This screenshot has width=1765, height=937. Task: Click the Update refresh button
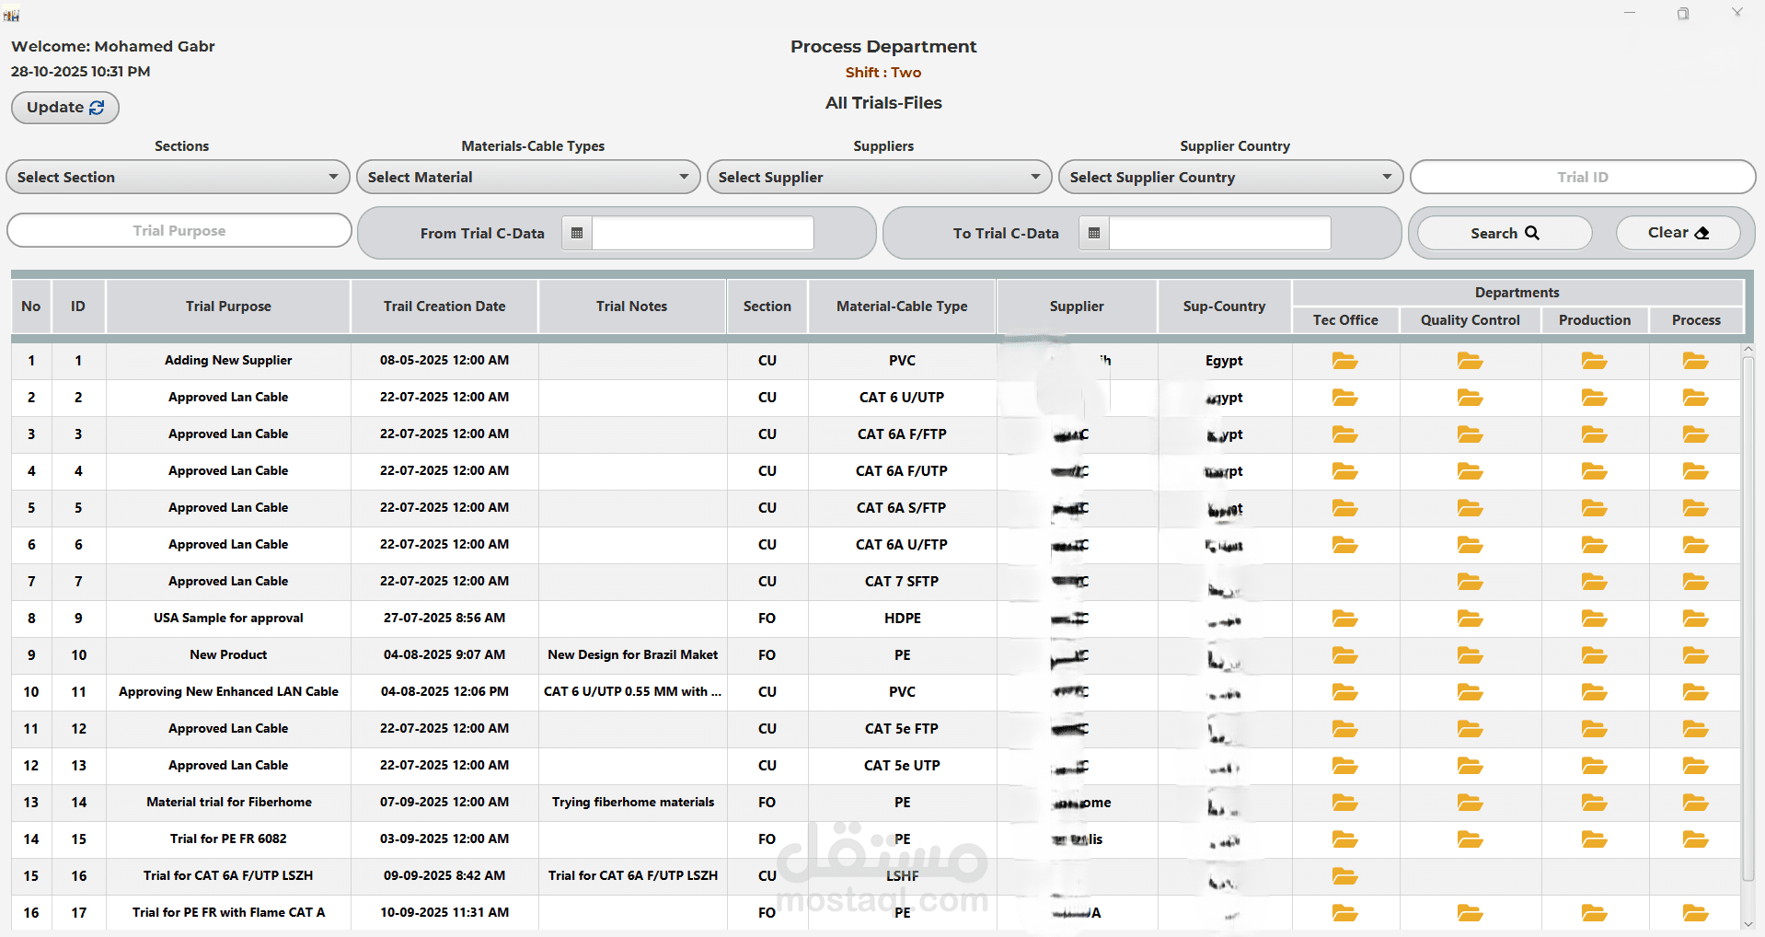[x=65, y=107]
